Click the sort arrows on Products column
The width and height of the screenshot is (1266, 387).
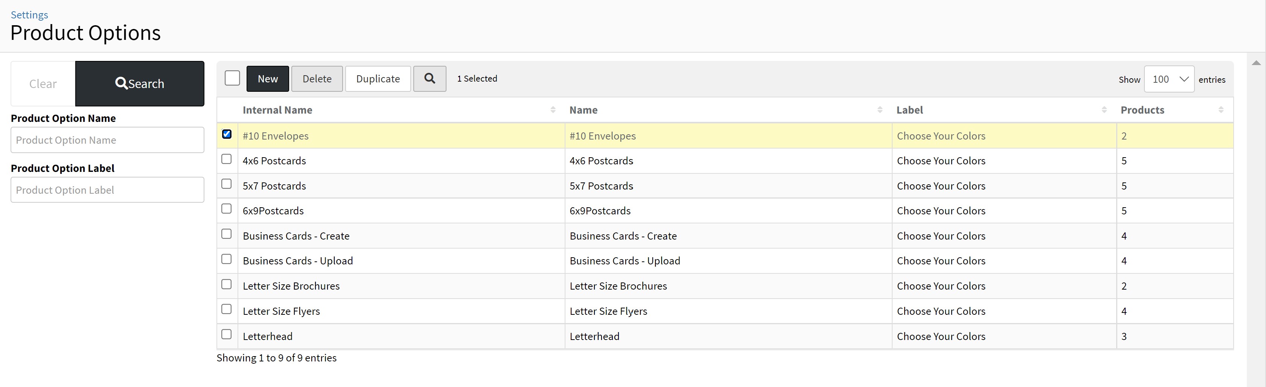[1221, 110]
